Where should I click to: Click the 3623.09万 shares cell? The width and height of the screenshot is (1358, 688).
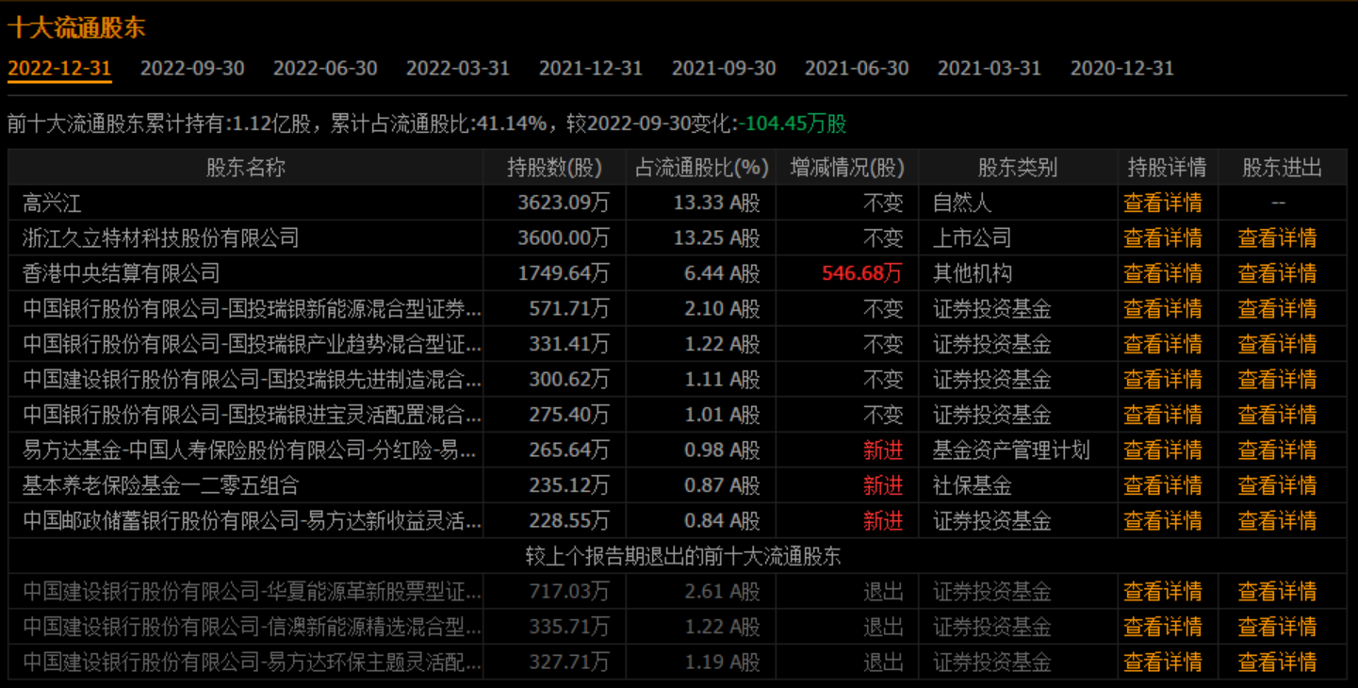point(564,203)
